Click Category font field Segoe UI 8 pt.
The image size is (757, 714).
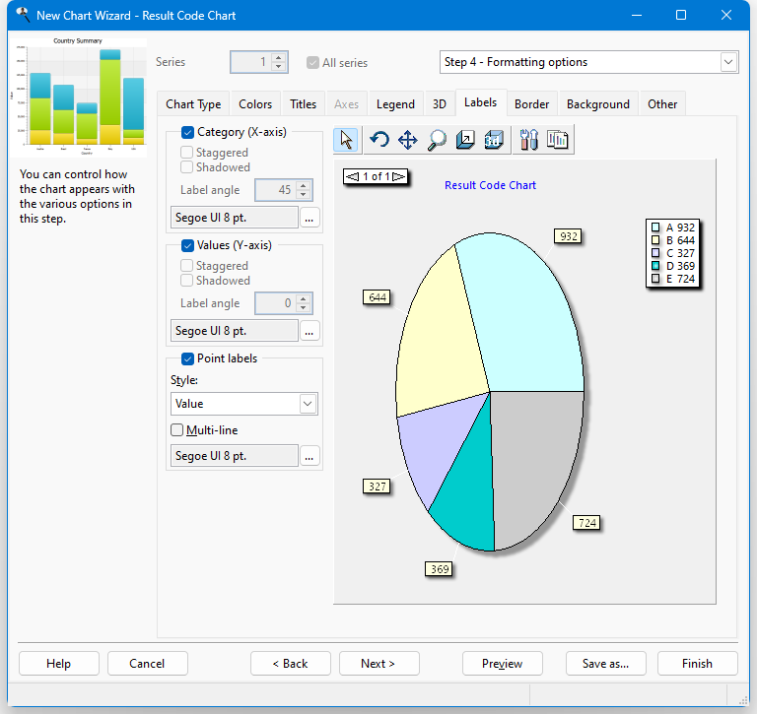pyautogui.click(x=235, y=218)
